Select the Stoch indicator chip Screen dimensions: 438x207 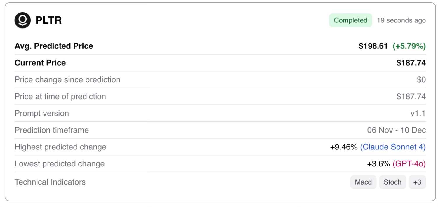coord(392,182)
